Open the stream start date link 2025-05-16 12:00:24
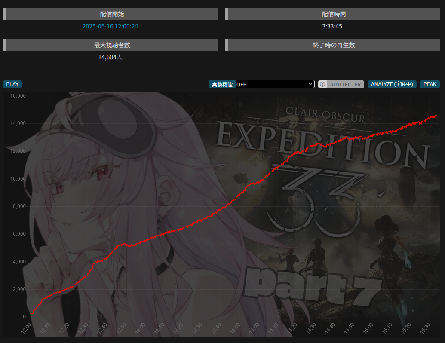Image resolution: width=445 pixels, height=343 pixels. [110, 26]
